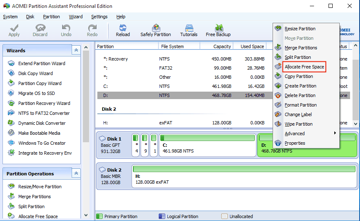
Task: Sort by Used Space column header
Action: click(250, 46)
